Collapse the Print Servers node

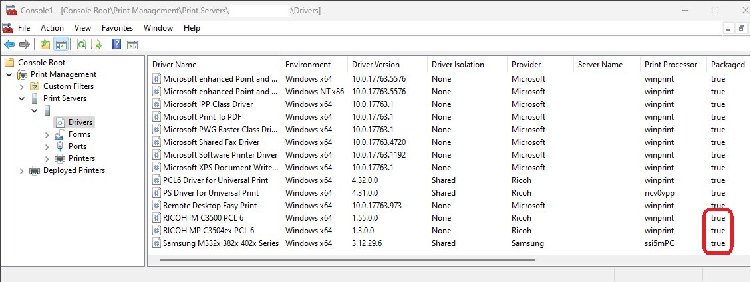pos(21,98)
